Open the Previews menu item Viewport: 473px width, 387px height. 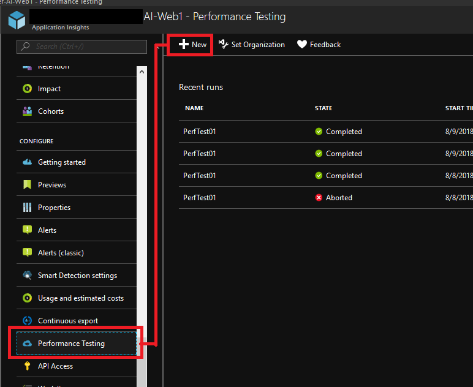[77, 184]
